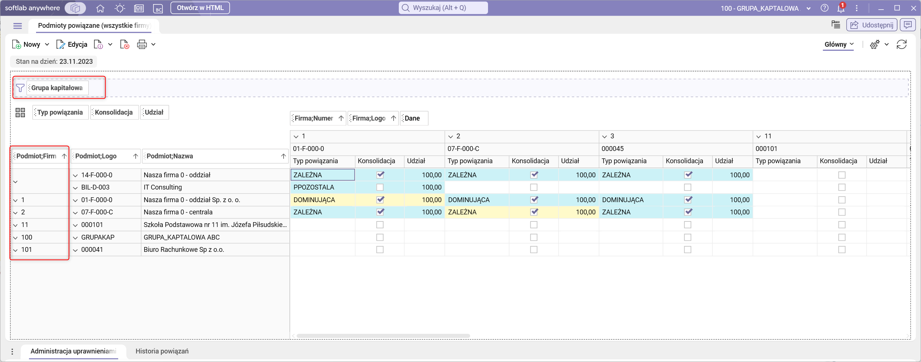Open the three-dot menu beside bottom tabs

pos(12,351)
